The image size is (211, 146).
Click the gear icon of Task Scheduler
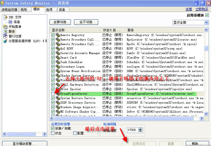coord(58,62)
